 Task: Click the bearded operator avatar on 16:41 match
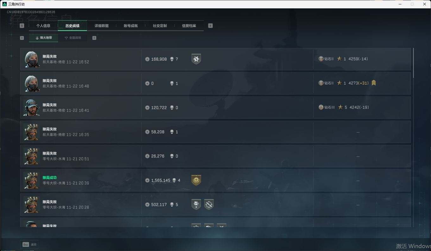[x=32, y=107]
